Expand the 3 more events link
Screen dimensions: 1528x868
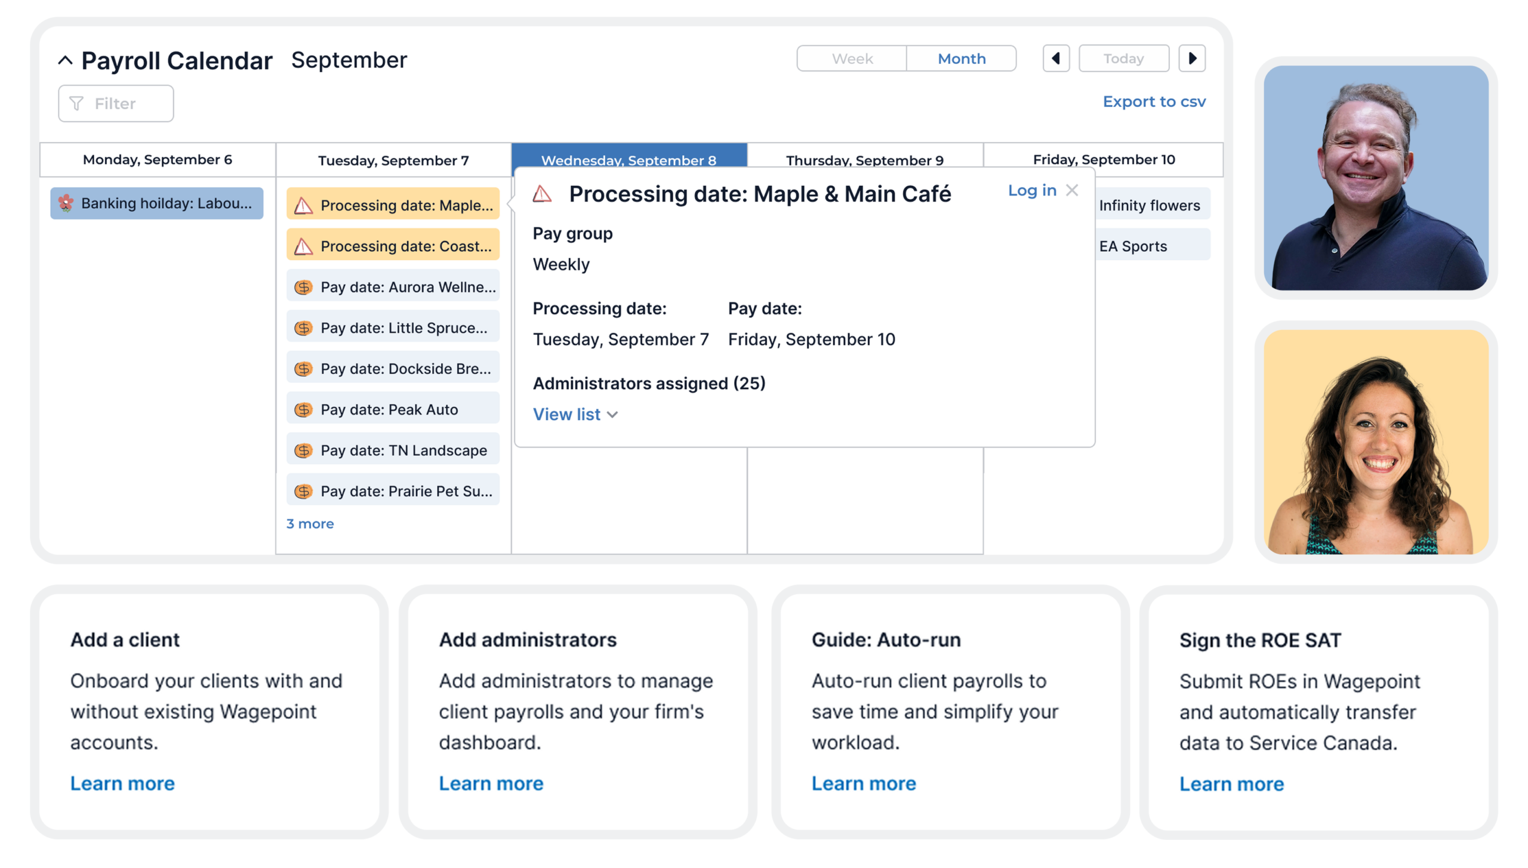pos(310,523)
